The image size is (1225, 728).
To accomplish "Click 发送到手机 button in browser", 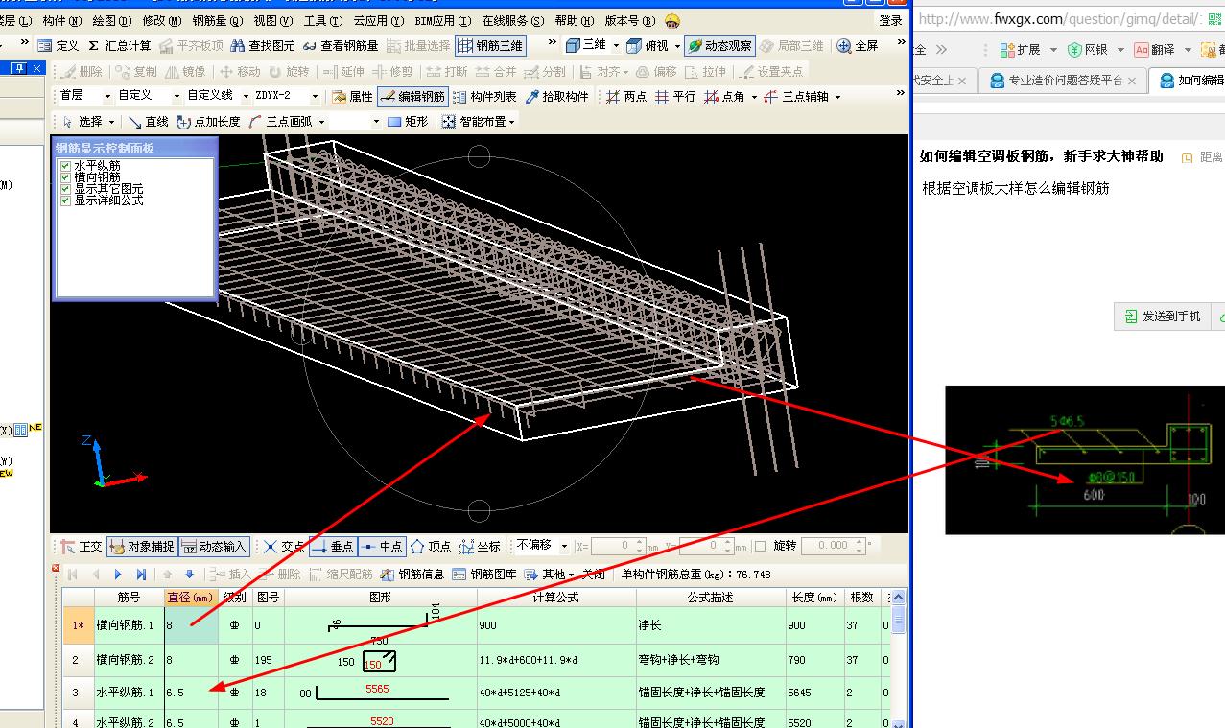I will click(x=1161, y=316).
